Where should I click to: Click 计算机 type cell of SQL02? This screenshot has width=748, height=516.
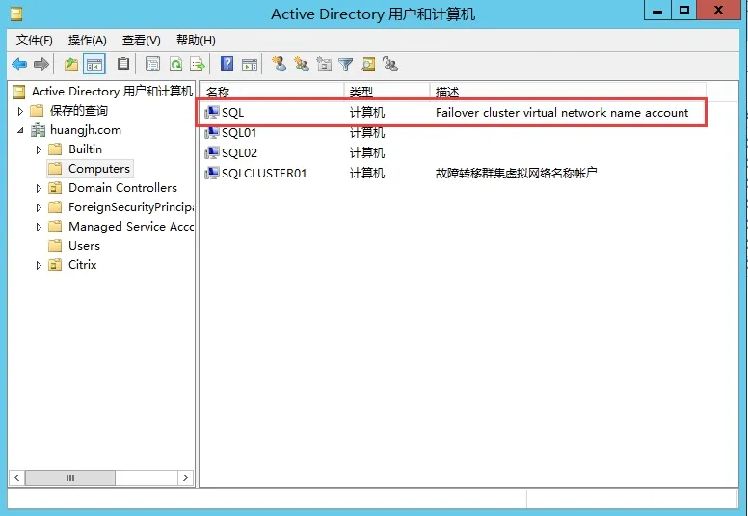tap(367, 152)
